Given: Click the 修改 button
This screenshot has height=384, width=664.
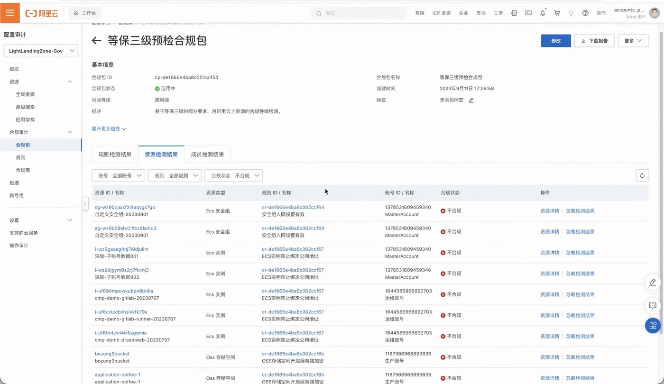Looking at the screenshot, I should point(556,41).
